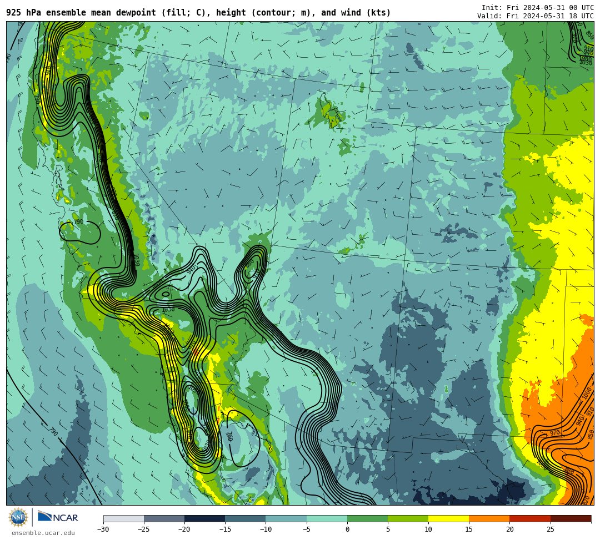Pick the dark navy -20 to -15 colorbar segment
Screen dimensions: 600x540
click(204, 518)
